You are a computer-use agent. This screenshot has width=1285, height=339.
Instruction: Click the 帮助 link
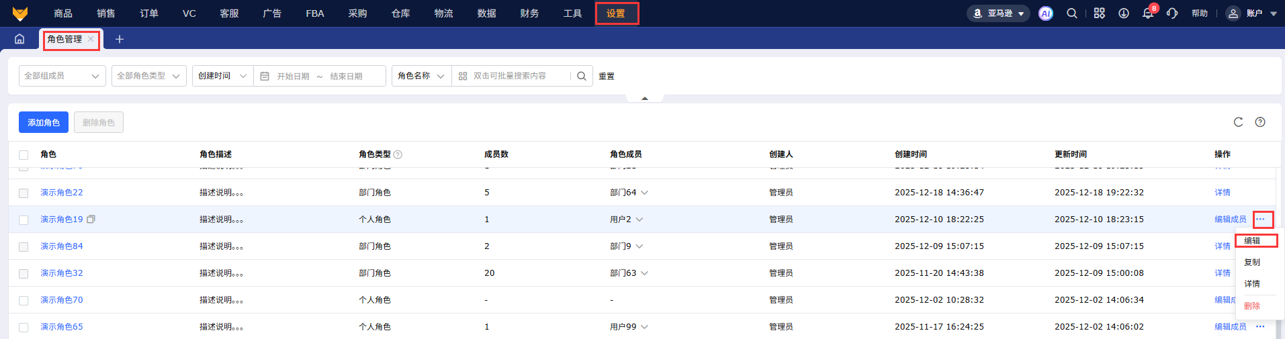(x=1200, y=13)
